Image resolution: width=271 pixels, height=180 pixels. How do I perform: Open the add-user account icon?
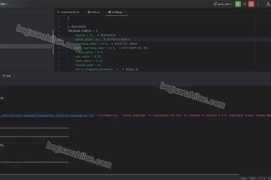coord(268,4)
